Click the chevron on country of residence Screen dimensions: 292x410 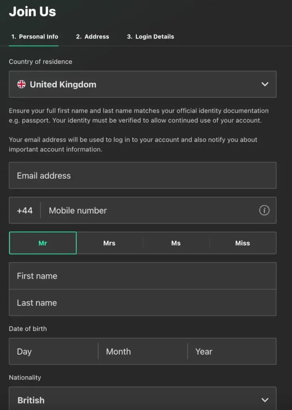[264, 84]
